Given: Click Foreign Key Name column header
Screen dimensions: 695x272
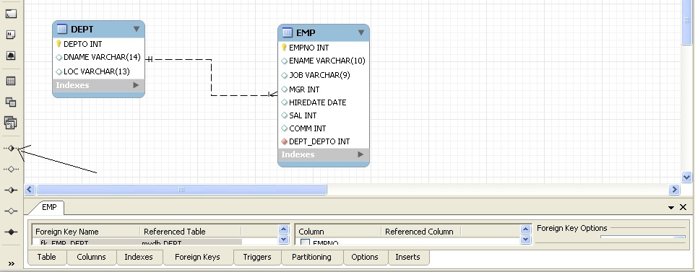Looking at the screenshot, I should click(x=86, y=232).
